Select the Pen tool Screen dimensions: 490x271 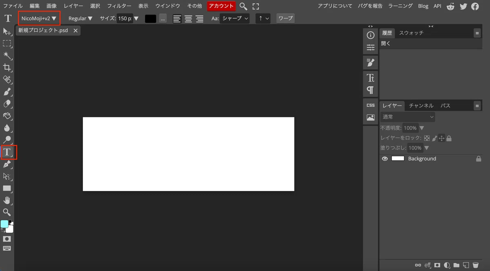[7, 164]
